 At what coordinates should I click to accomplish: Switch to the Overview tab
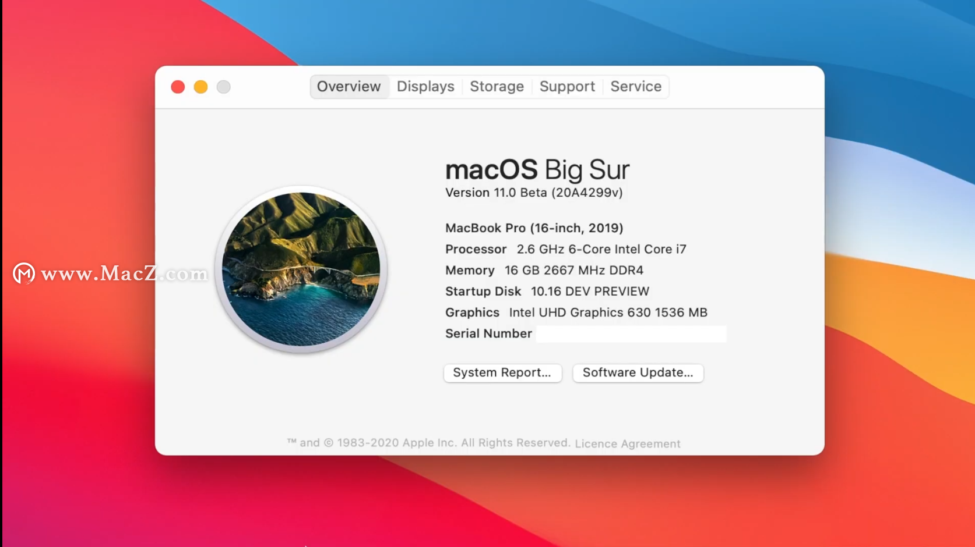coord(349,87)
